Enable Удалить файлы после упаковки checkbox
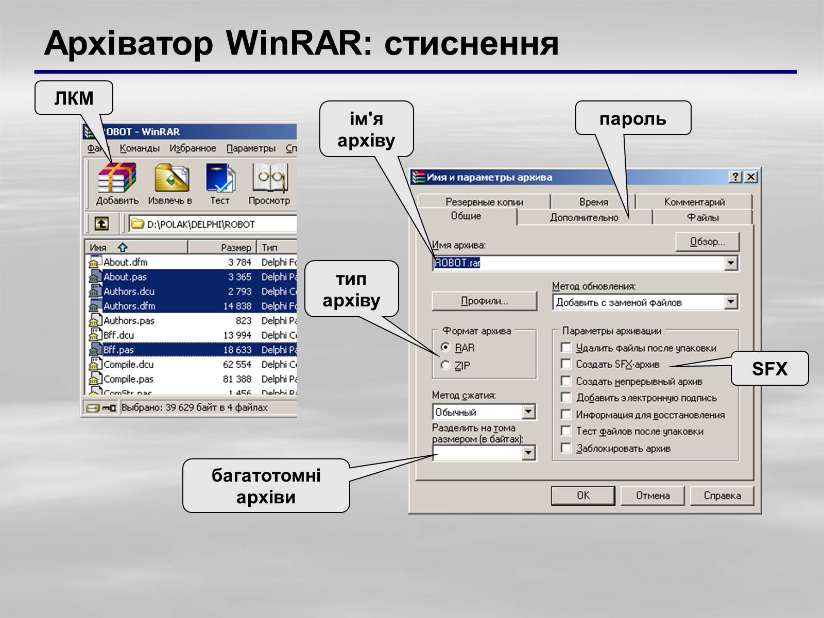This screenshot has width=824, height=618. [x=566, y=348]
